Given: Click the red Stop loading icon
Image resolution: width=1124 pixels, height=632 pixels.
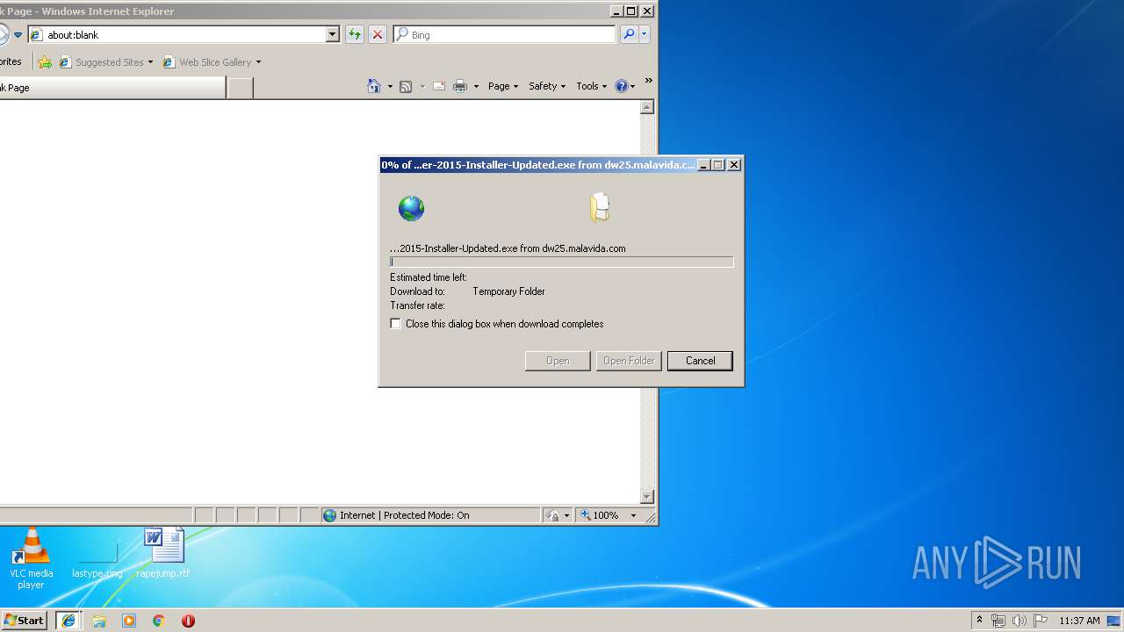Looking at the screenshot, I should tap(378, 34).
